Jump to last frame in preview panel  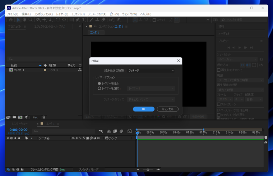pos(251,48)
